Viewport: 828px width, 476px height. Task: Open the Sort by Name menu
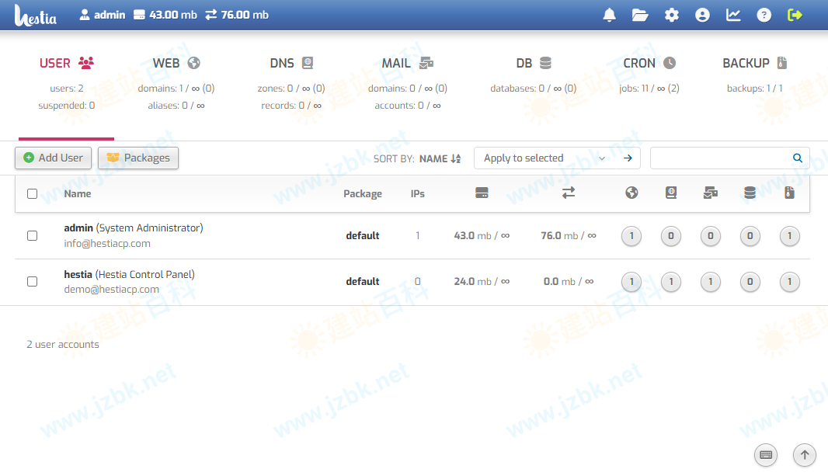(440, 158)
